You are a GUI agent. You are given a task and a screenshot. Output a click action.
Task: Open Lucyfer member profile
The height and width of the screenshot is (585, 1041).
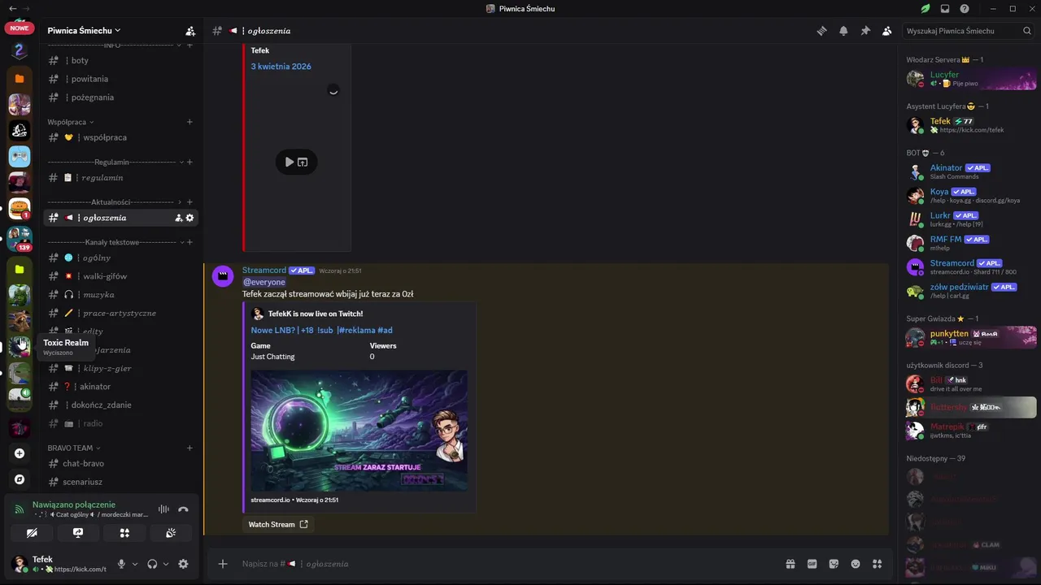pos(971,79)
